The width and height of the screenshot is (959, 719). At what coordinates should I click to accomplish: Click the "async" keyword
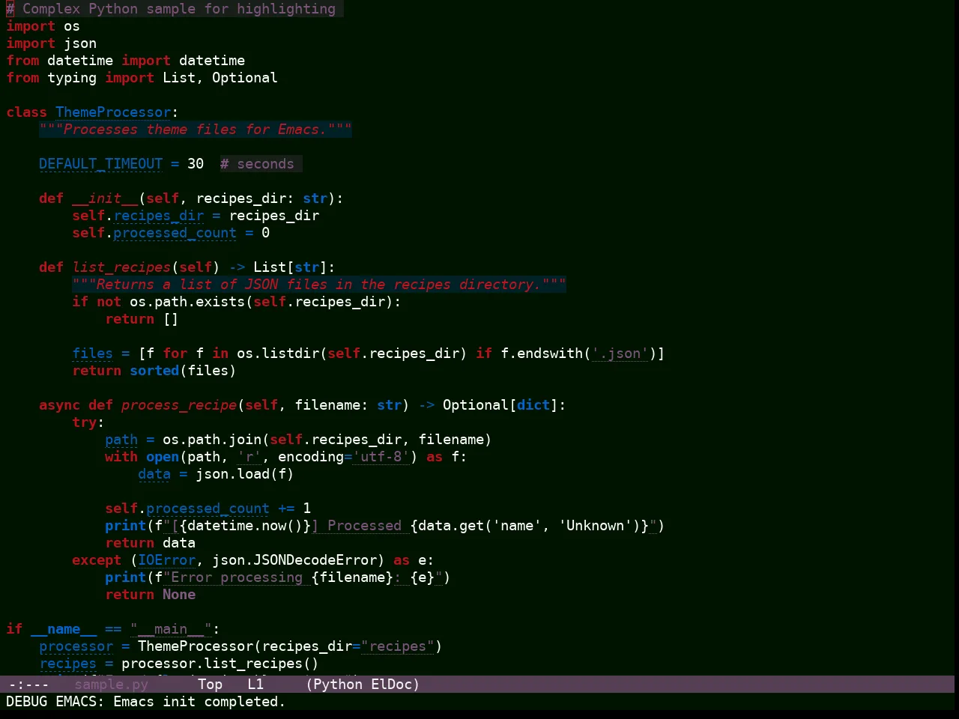(60, 405)
